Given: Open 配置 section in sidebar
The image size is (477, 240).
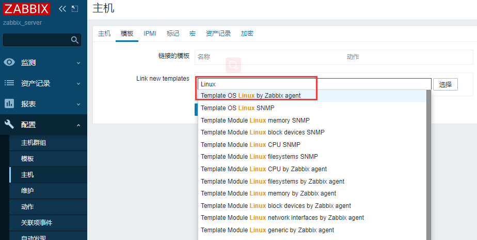Looking at the screenshot, I should (x=43, y=125).
